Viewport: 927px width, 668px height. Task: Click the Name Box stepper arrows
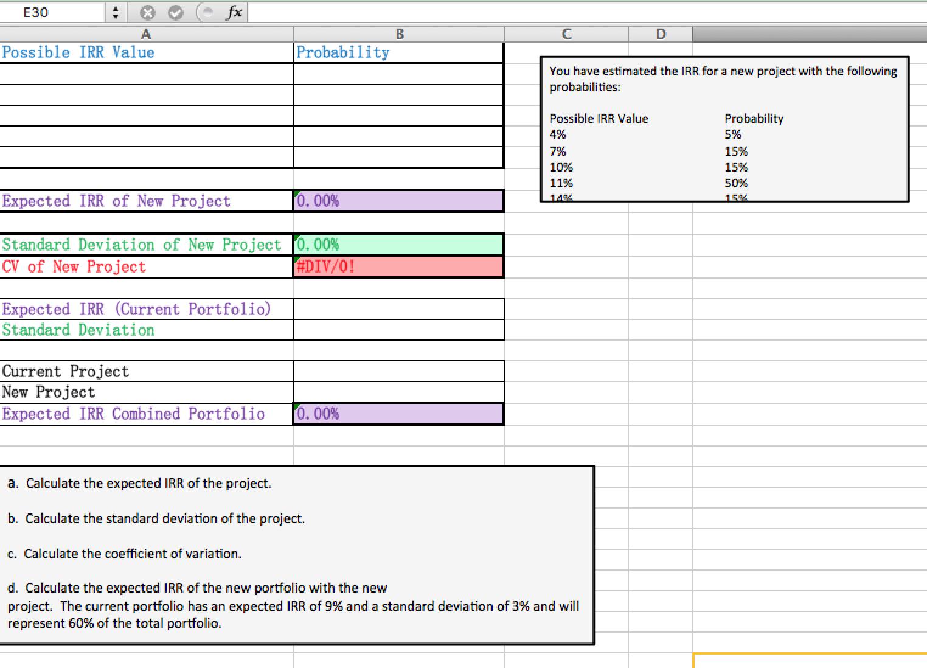coord(115,12)
